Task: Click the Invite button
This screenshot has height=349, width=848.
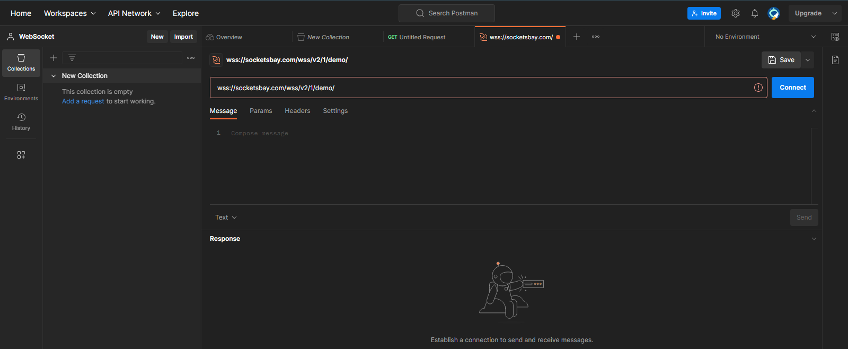Action: [x=704, y=13]
